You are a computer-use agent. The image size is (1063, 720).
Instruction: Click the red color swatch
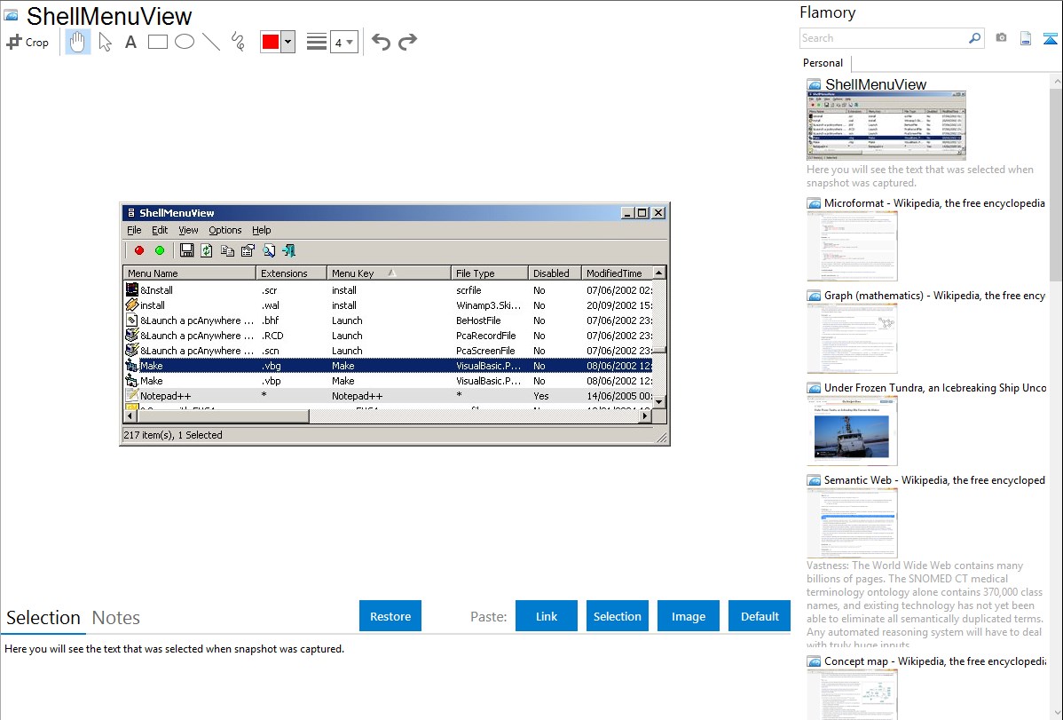[x=271, y=42]
